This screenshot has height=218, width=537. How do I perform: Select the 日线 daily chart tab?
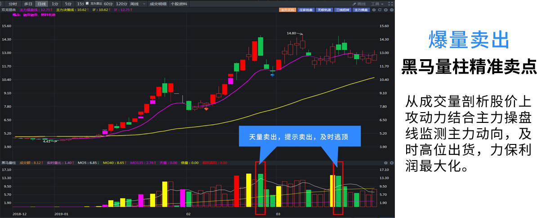(41, 4)
